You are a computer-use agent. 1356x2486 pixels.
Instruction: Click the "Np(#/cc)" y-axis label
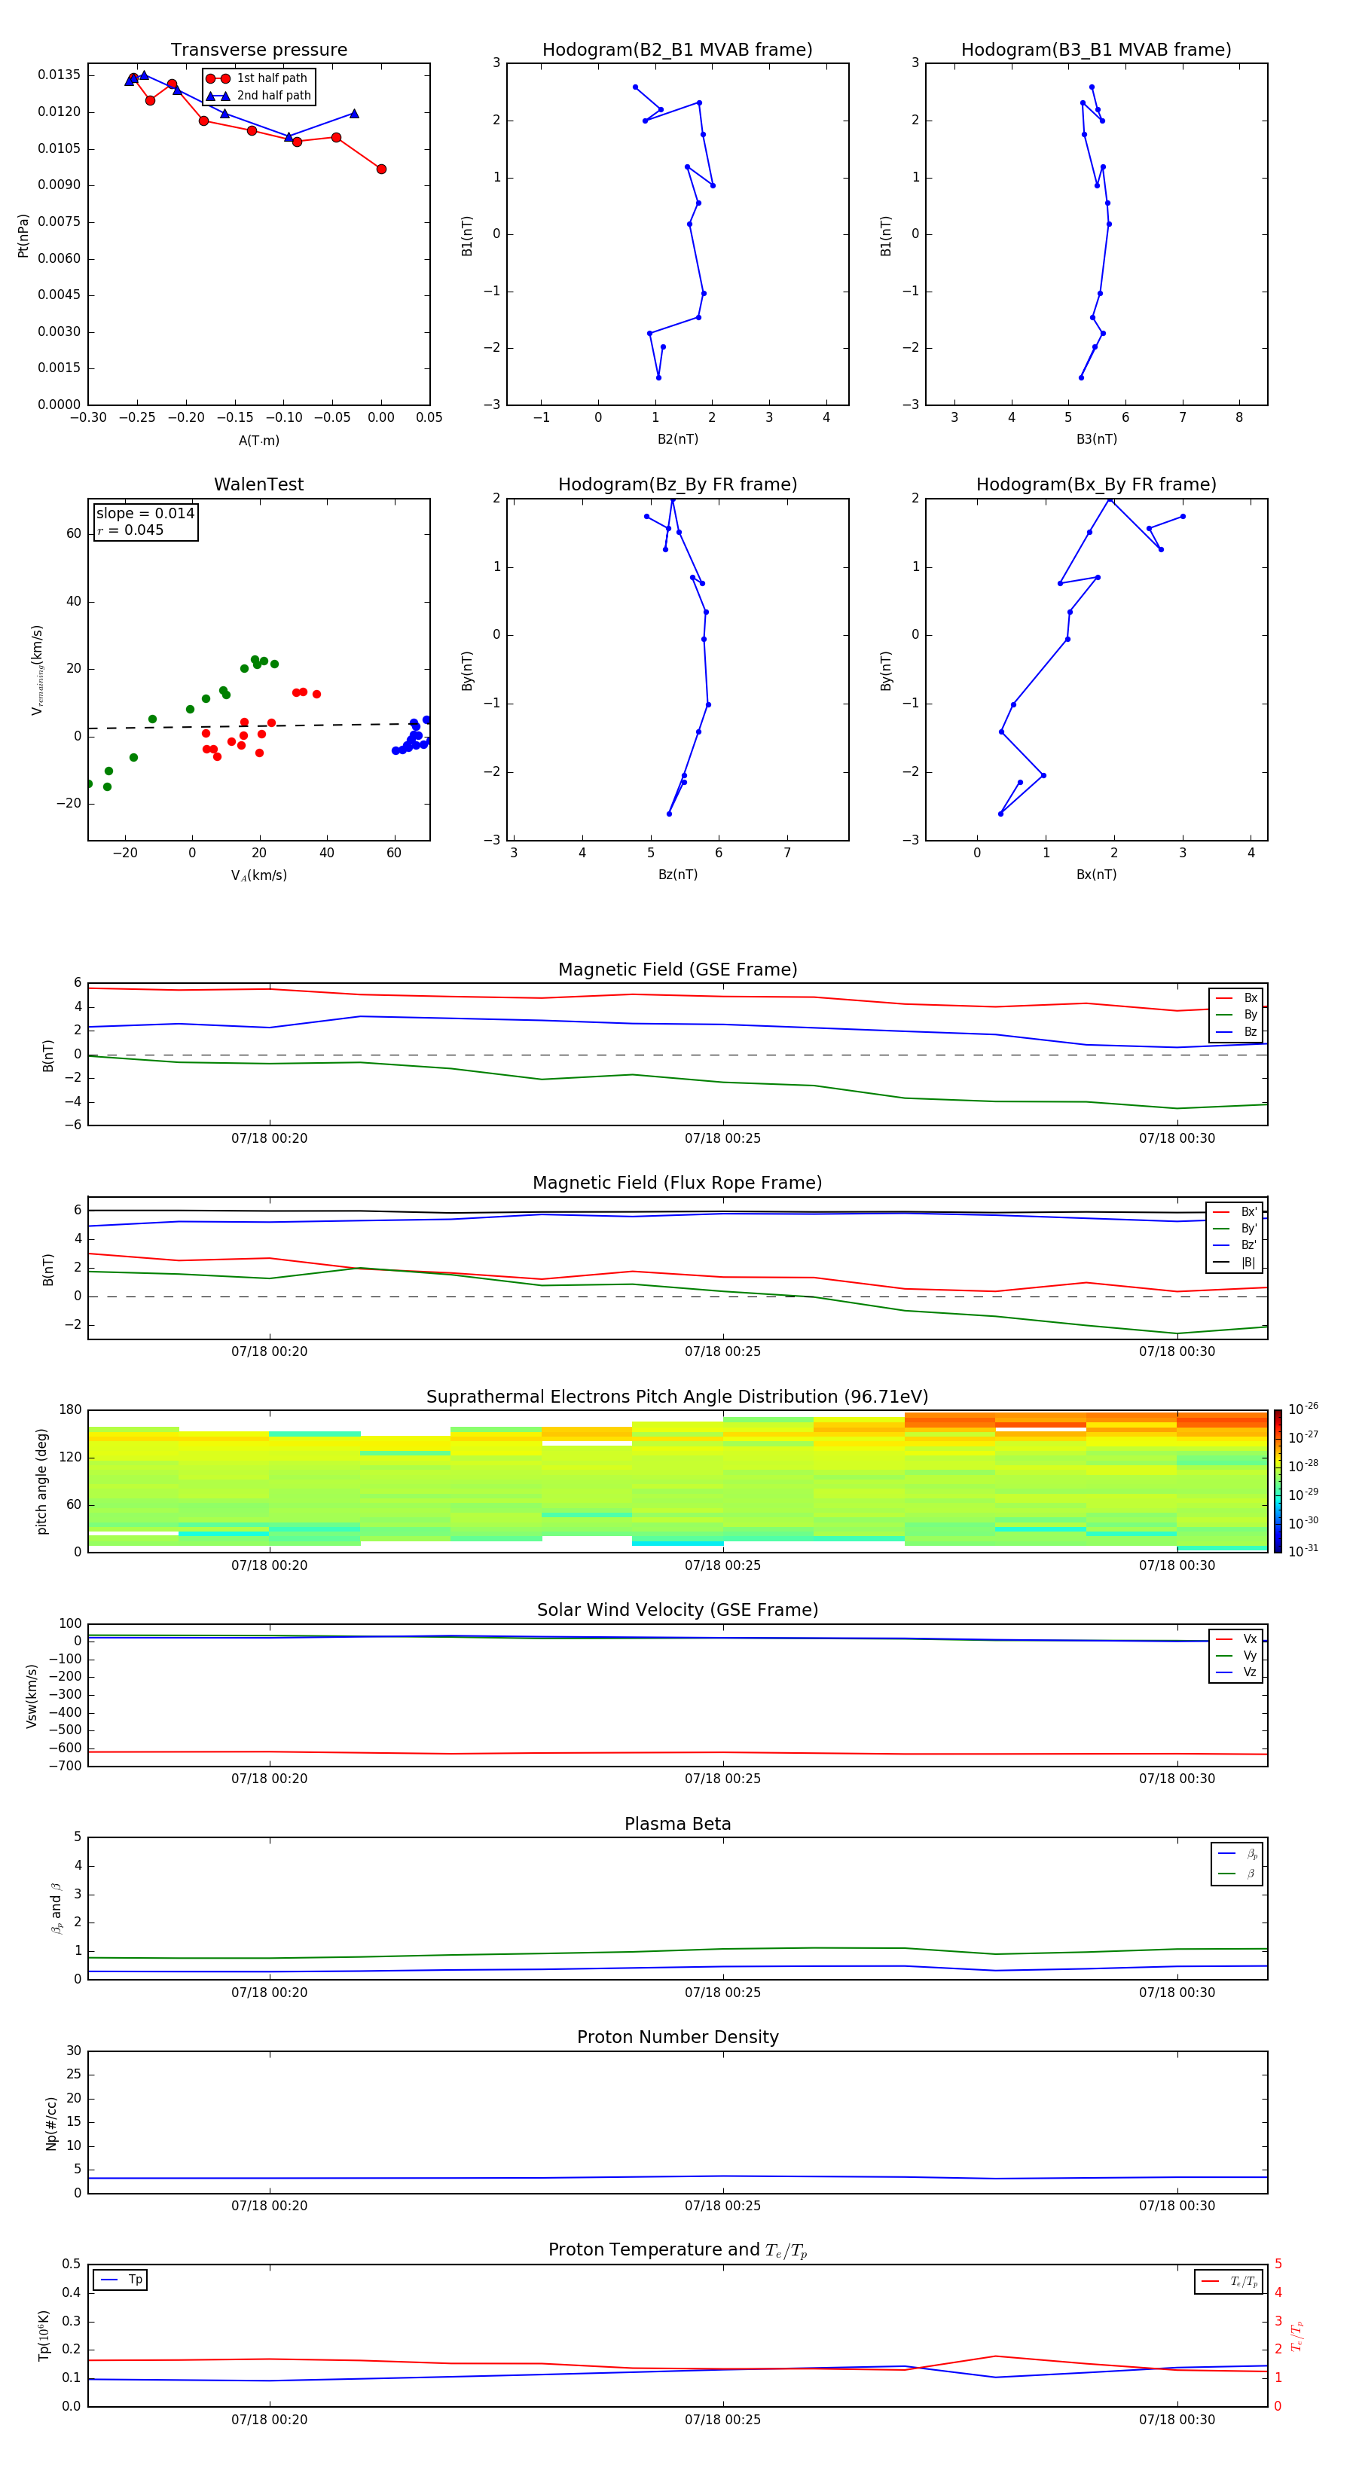[x=51, y=2123]
